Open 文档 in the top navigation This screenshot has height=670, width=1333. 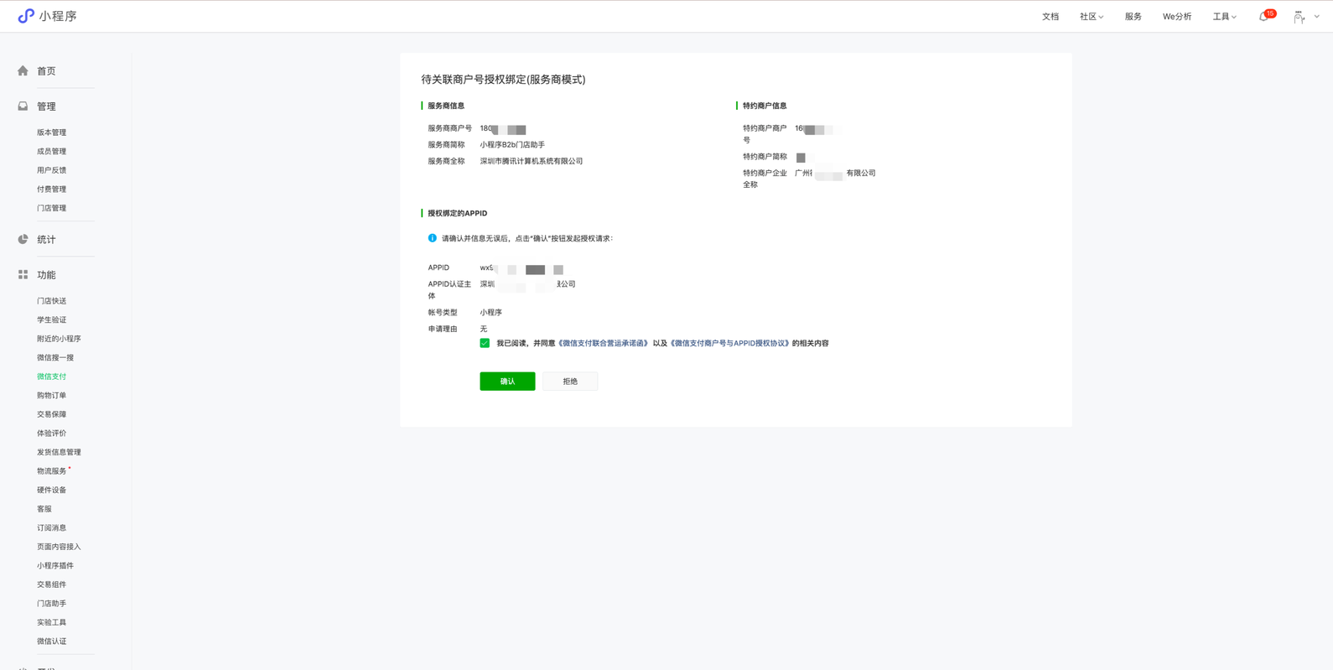tap(1050, 17)
